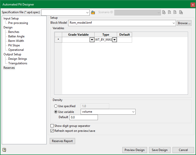Viewport: 196px width, 155px height.
Task: Expand the Block Model dropdown list
Action: click(x=174, y=23)
